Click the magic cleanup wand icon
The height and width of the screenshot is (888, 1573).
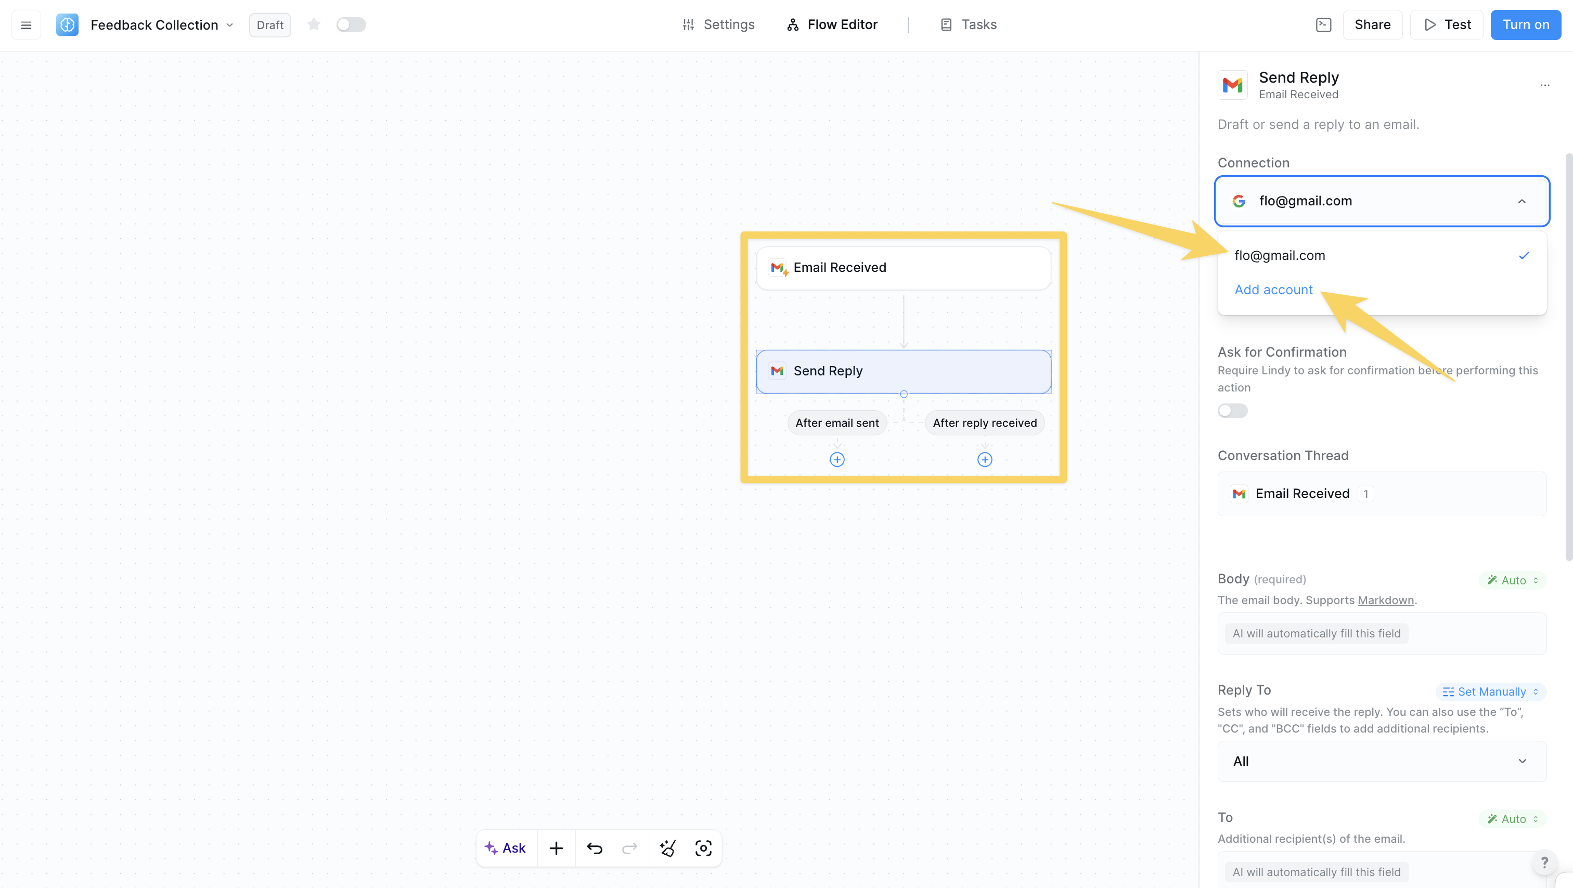(x=667, y=848)
